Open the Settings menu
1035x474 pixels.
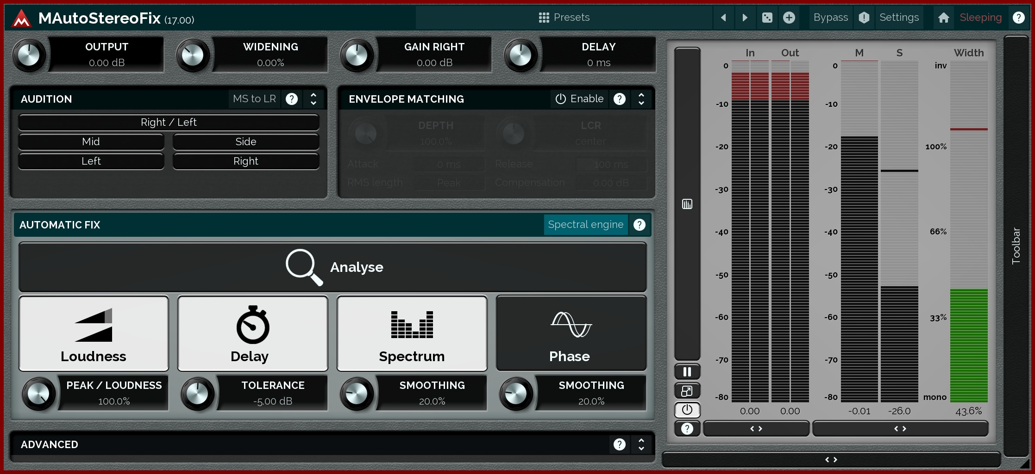pos(899,18)
